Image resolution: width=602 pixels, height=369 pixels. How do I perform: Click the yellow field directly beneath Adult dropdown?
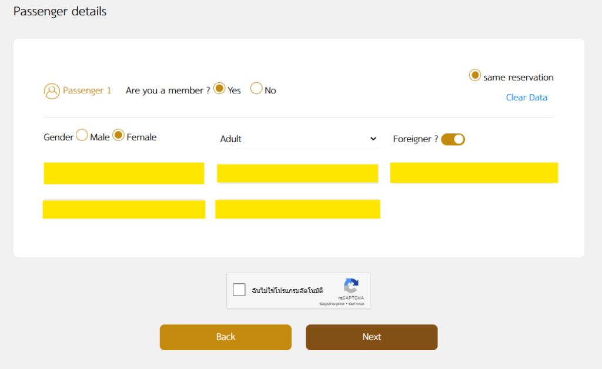[x=297, y=173]
